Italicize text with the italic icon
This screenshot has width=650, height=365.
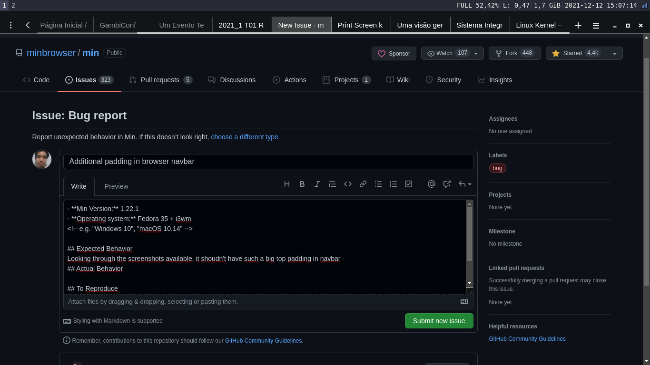pos(317,184)
